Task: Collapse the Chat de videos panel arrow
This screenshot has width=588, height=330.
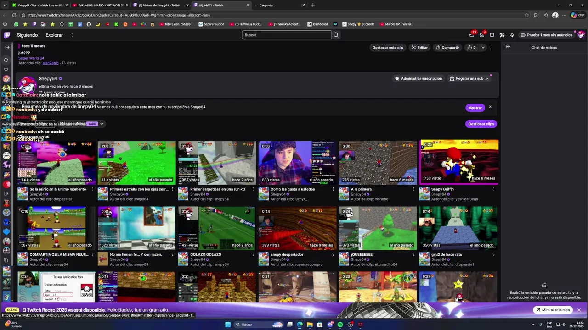Action: coord(508,47)
